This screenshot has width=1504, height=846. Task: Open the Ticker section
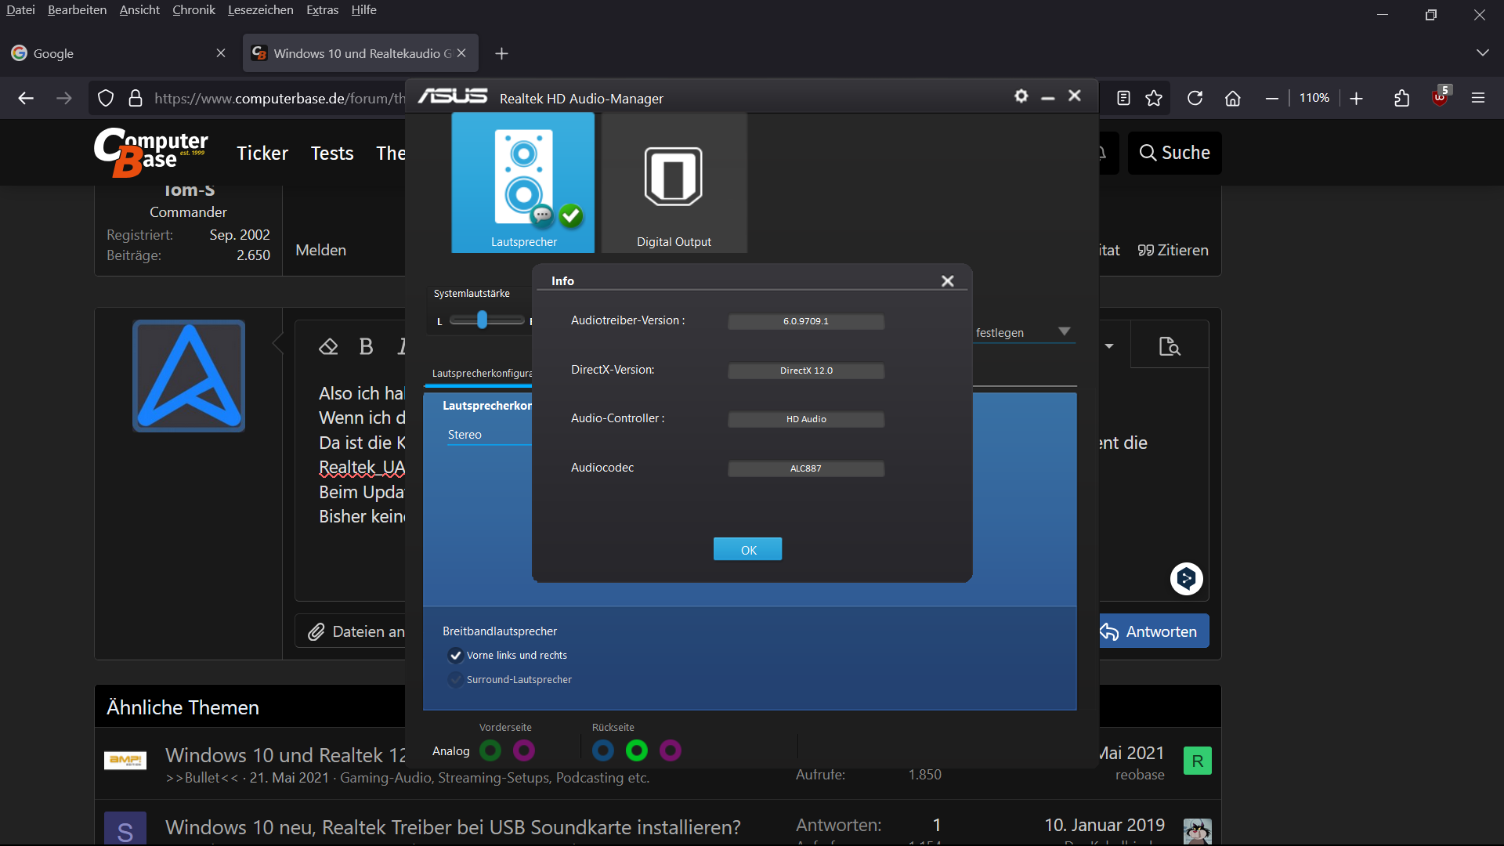(x=262, y=153)
